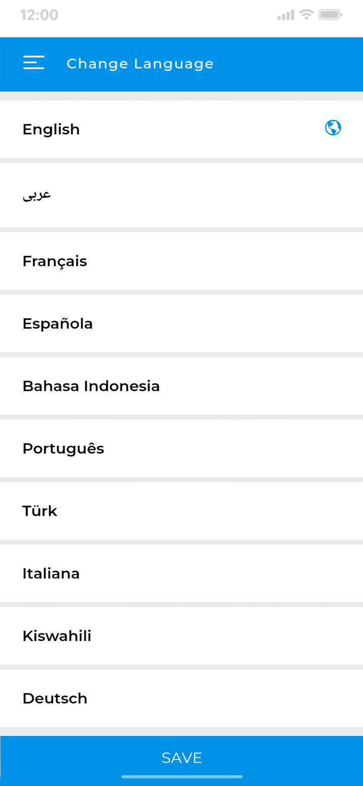Screen dimensions: 363x786
Task: Click the globe icon beside English
Action: pyautogui.click(x=333, y=128)
